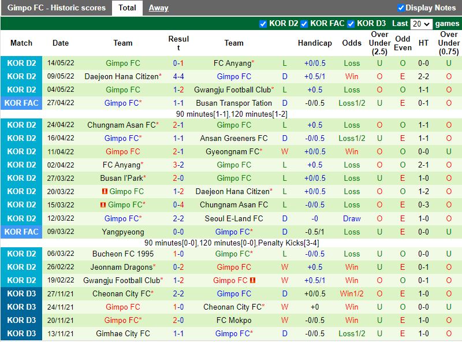Disable the KOR FAC filter checkbox
This screenshot has height=342, width=462.
pos(304,24)
